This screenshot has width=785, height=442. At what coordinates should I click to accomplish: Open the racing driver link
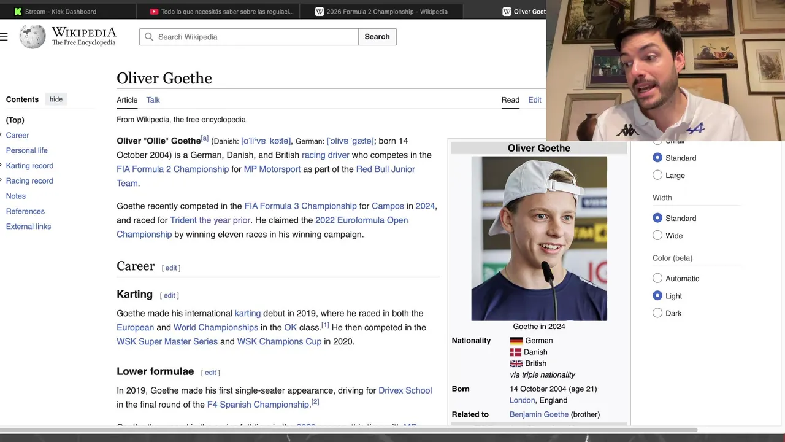(x=326, y=155)
